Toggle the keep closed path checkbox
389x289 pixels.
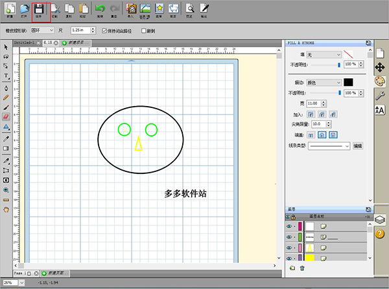click(x=104, y=30)
